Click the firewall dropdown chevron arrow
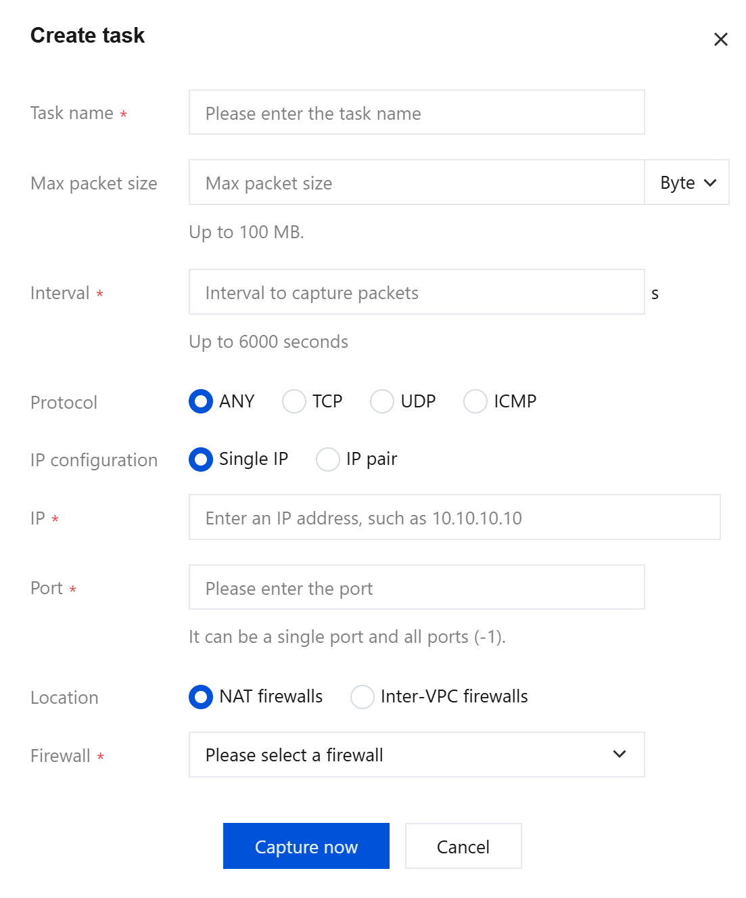This screenshot has width=746, height=898. [620, 754]
